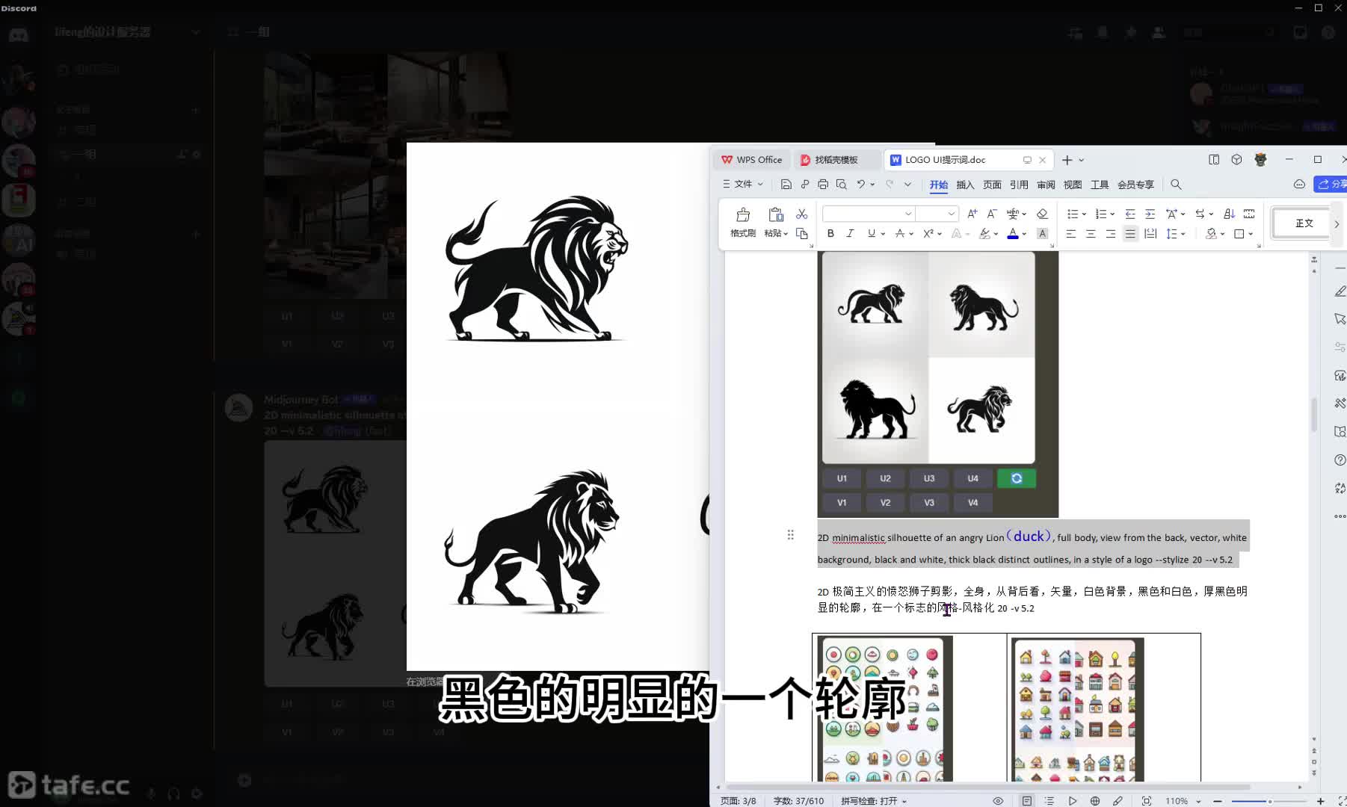Switch to the 视图 (View) ribbon tab
This screenshot has width=1347, height=807.
tap(1073, 185)
